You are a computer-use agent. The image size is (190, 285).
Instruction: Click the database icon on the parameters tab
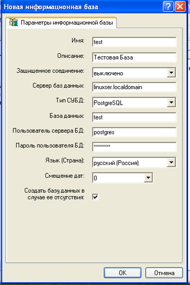(x=13, y=23)
